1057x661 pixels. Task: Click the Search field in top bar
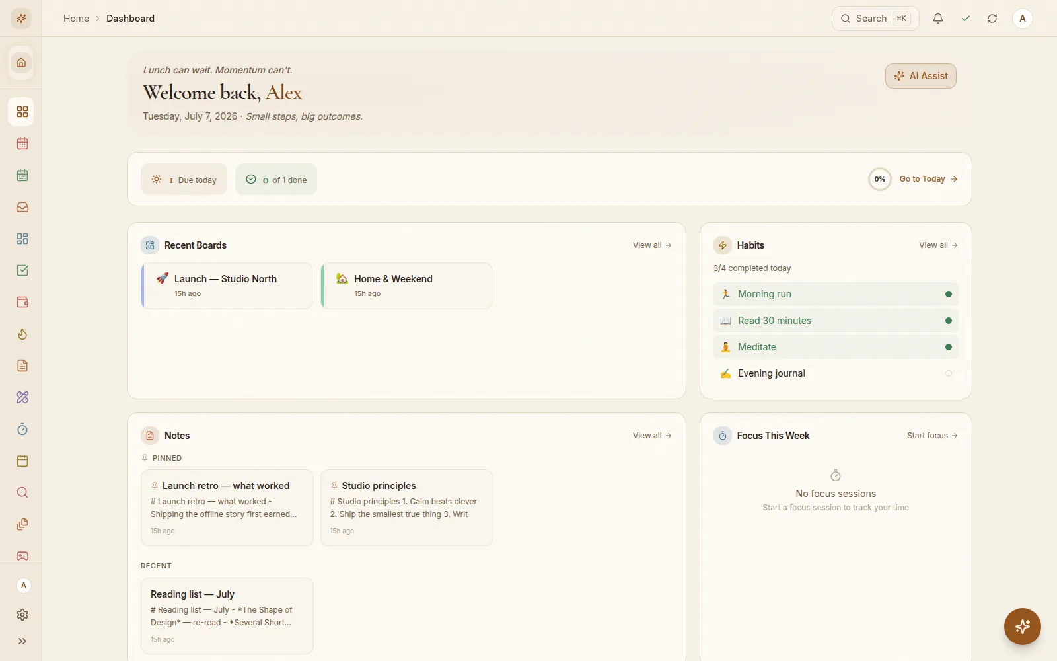[x=875, y=19]
